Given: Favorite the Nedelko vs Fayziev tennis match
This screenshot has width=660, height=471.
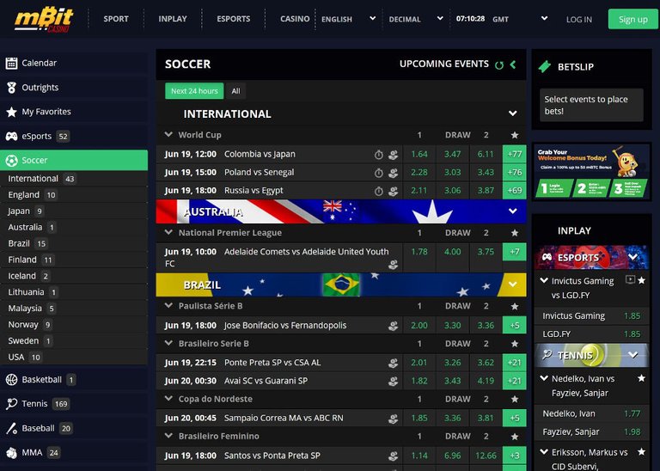Looking at the screenshot, I should point(641,378).
